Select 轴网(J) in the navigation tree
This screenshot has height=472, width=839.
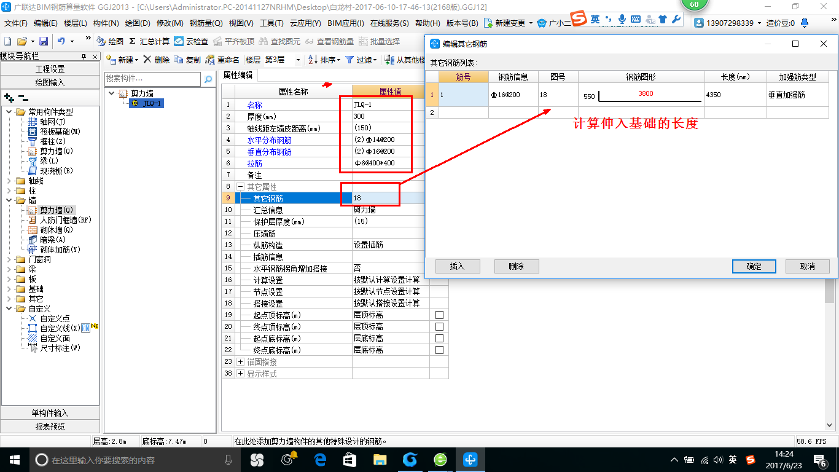click(47, 122)
